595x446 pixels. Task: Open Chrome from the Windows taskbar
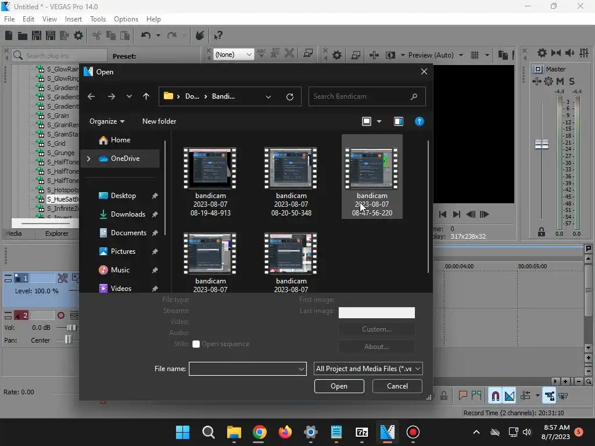[x=260, y=432]
